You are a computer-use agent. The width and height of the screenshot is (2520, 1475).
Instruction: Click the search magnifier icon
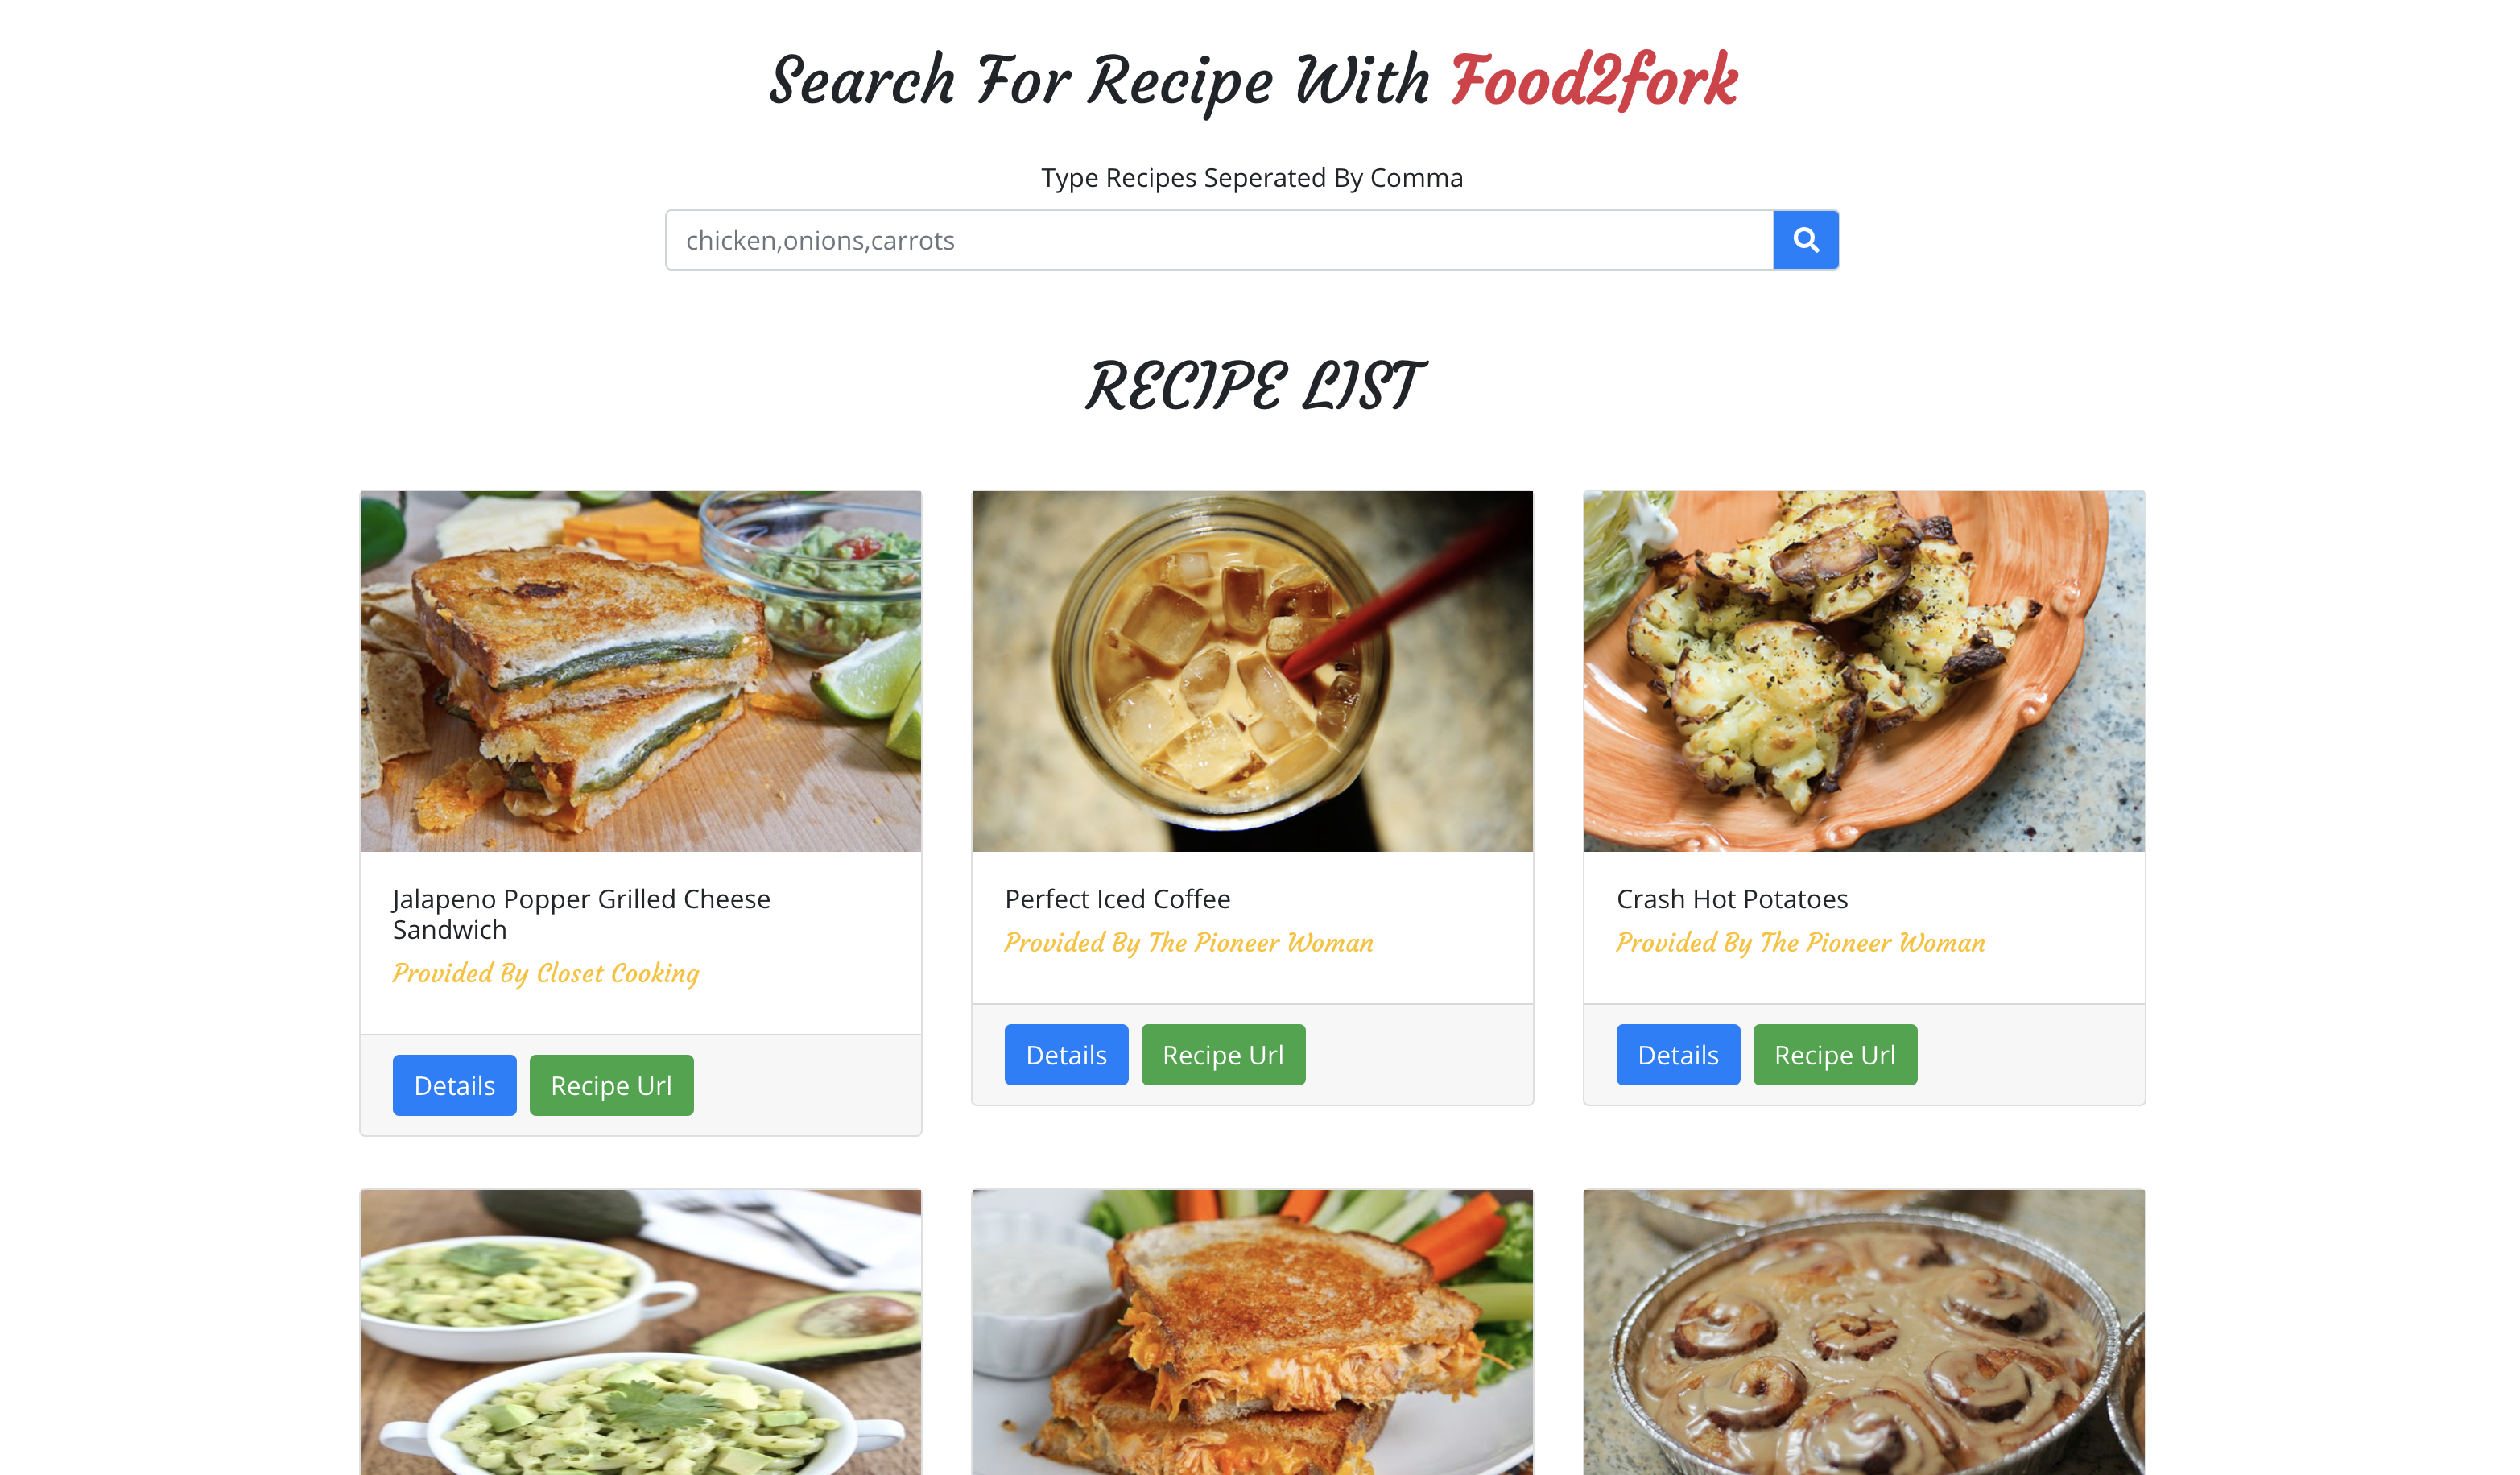(1806, 239)
